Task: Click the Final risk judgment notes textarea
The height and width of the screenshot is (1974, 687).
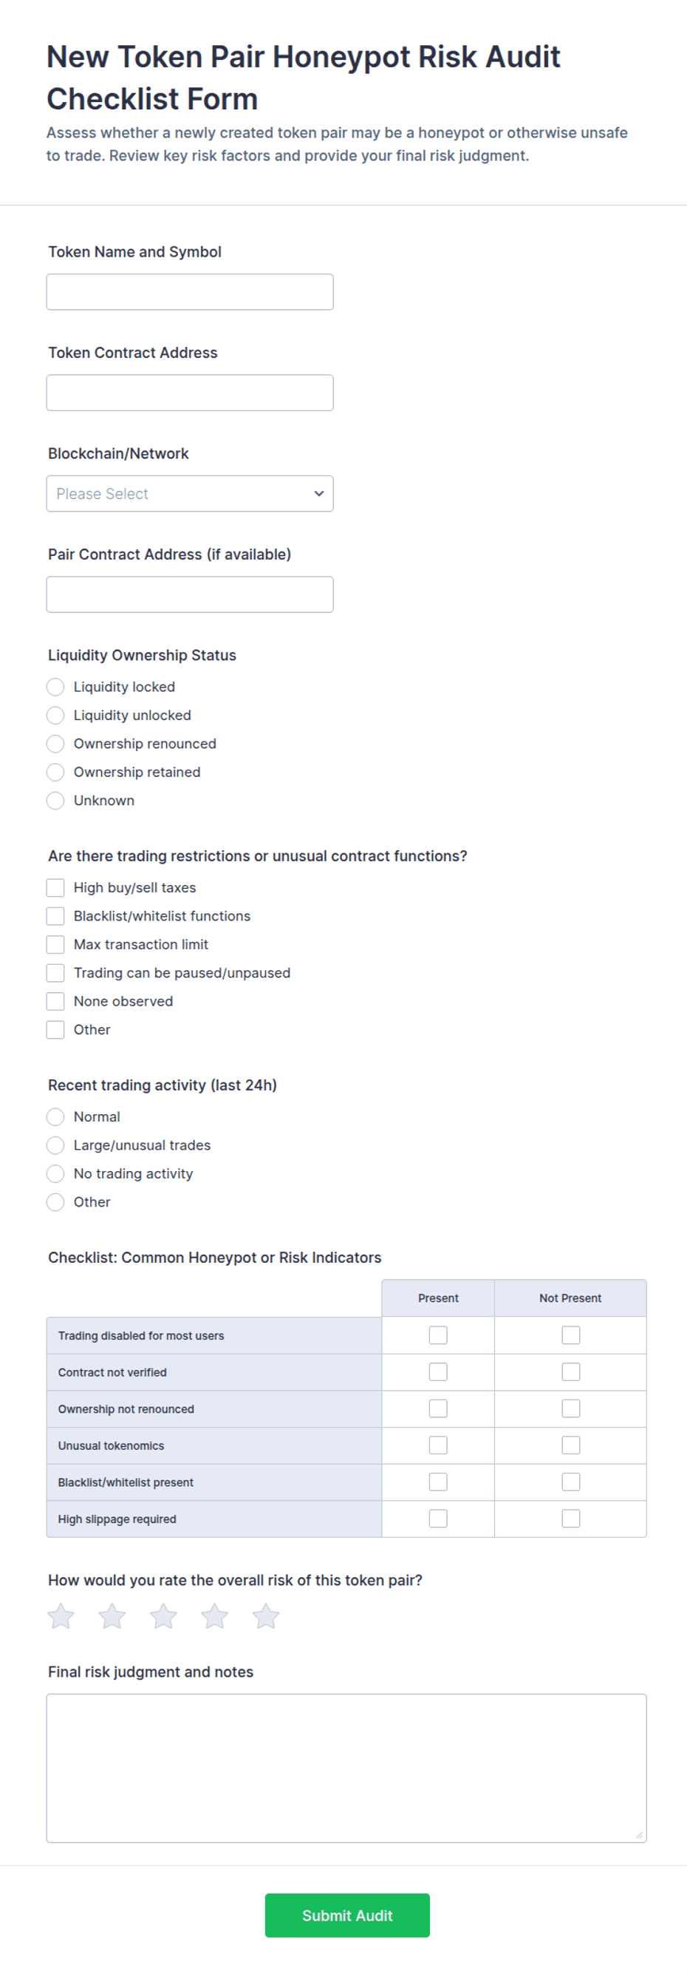Action: 346,1768
